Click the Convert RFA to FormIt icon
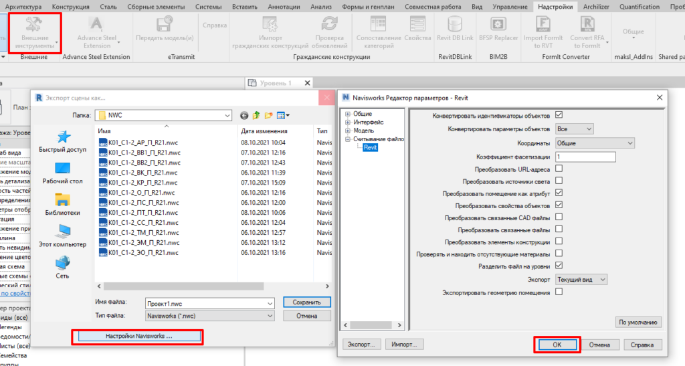The width and height of the screenshot is (685, 366). [x=587, y=27]
